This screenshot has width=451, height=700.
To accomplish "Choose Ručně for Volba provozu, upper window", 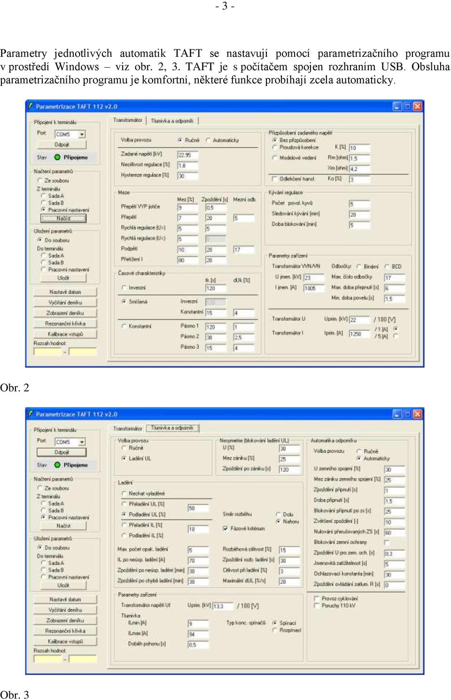I will click(180, 140).
